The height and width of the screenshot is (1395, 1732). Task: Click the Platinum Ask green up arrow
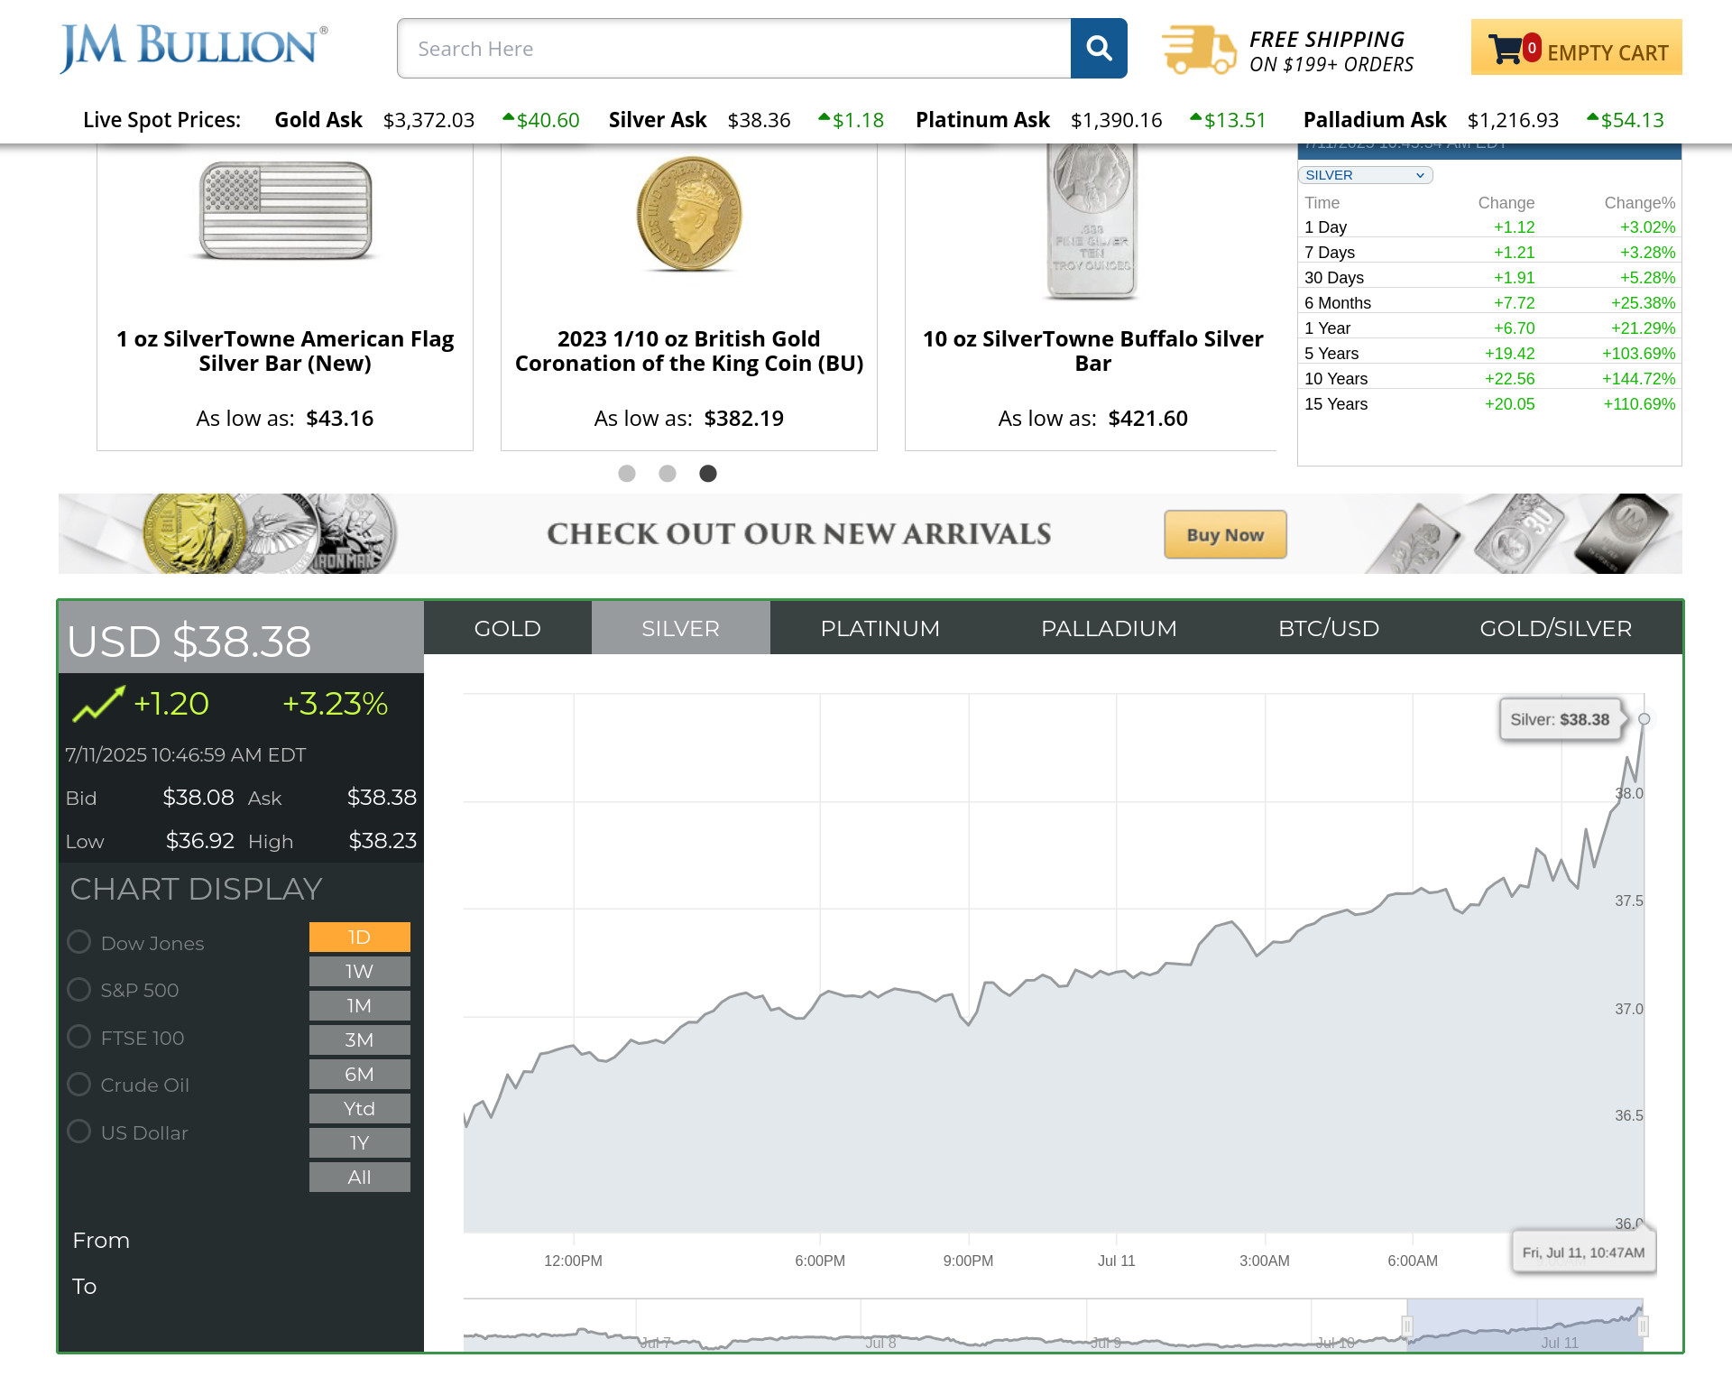1196,117
